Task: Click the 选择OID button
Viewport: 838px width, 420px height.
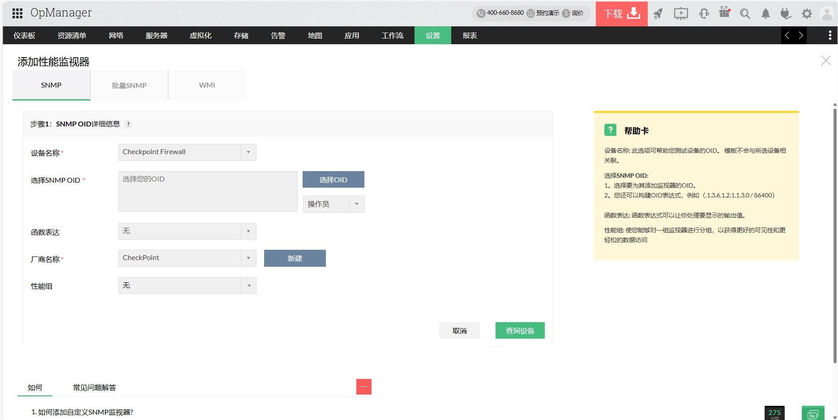Action: pyautogui.click(x=333, y=180)
